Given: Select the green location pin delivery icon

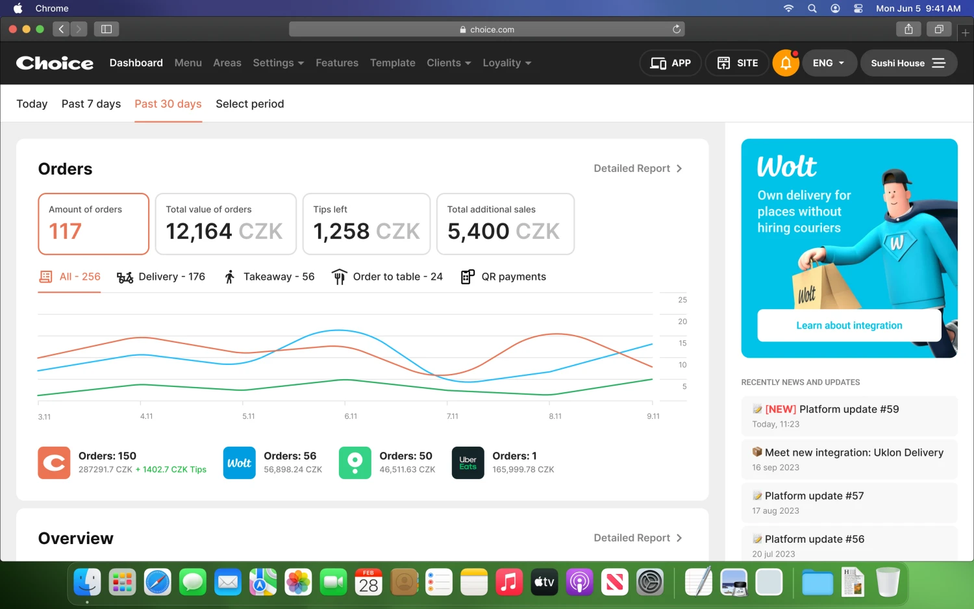Looking at the screenshot, I should [x=355, y=463].
